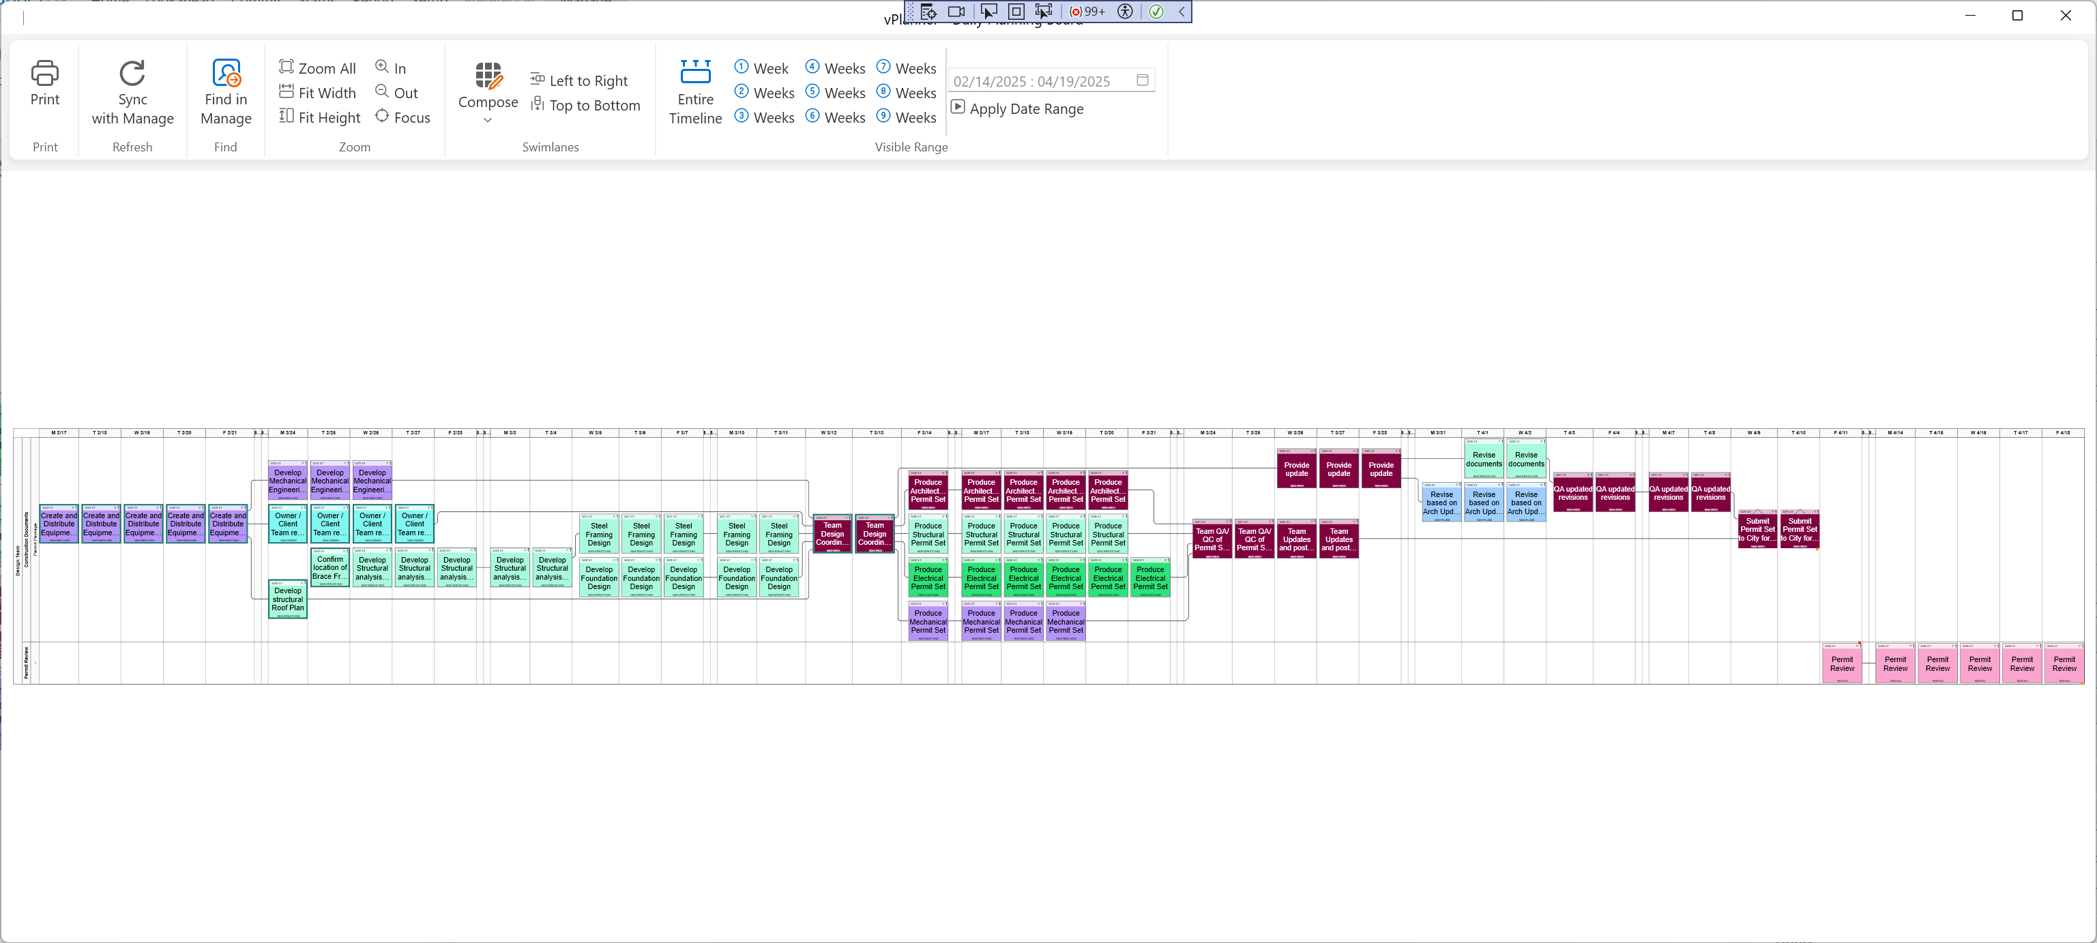Select Top to Bottom swimlane orientation
The height and width of the screenshot is (943, 2097).
click(x=585, y=105)
